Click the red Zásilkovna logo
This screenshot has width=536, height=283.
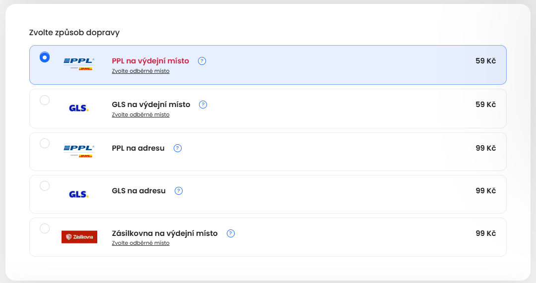click(x=79, y=237)
